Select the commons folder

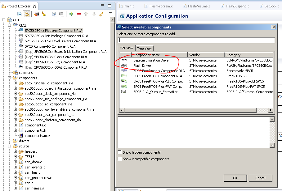26,73
